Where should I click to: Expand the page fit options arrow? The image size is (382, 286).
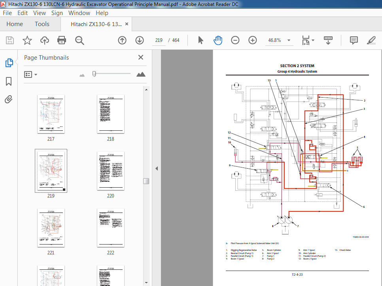click(313, 40)
